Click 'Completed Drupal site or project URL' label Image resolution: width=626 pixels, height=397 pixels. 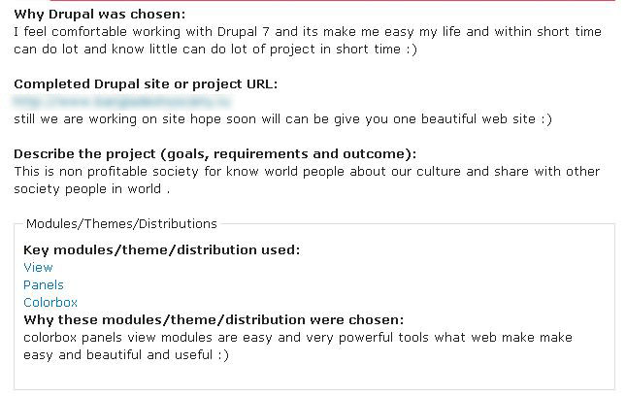click(146, 83)
